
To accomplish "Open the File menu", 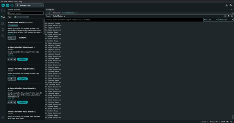I will pos(2,2).
